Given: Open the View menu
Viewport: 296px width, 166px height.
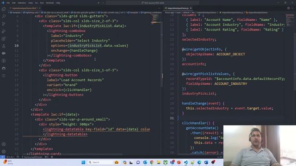Looking at the screenshot, I should pos(31,3).
